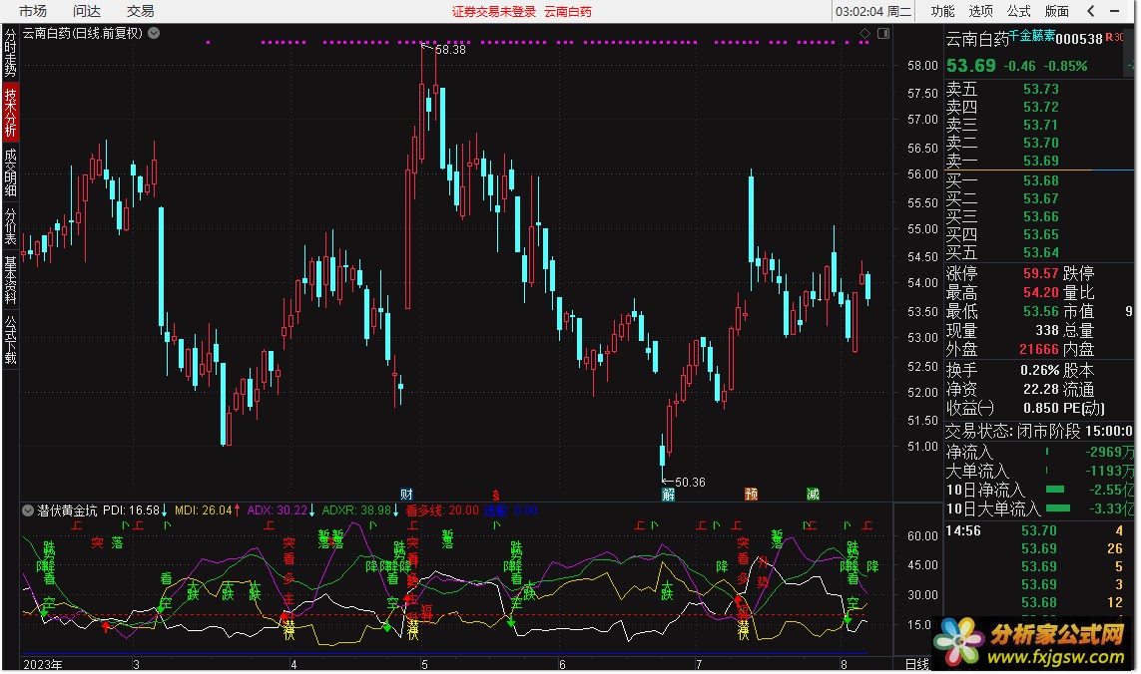Click the 财 event marker
Viewport: 1141px width, 674px height.
(406, 495)
